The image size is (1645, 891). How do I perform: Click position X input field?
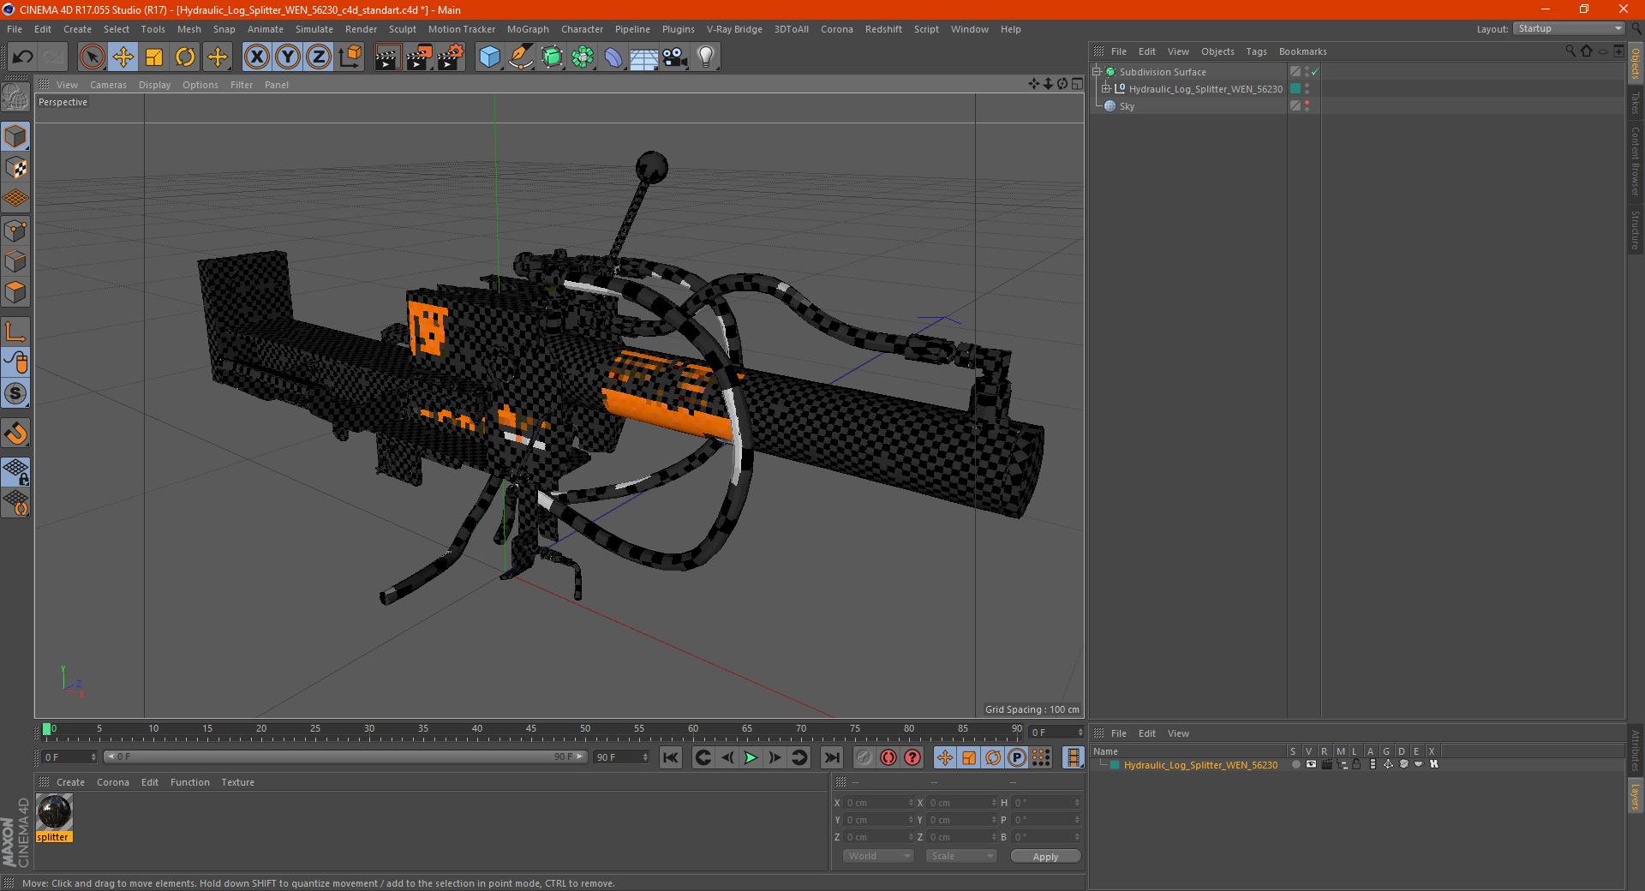click(878, 803)
